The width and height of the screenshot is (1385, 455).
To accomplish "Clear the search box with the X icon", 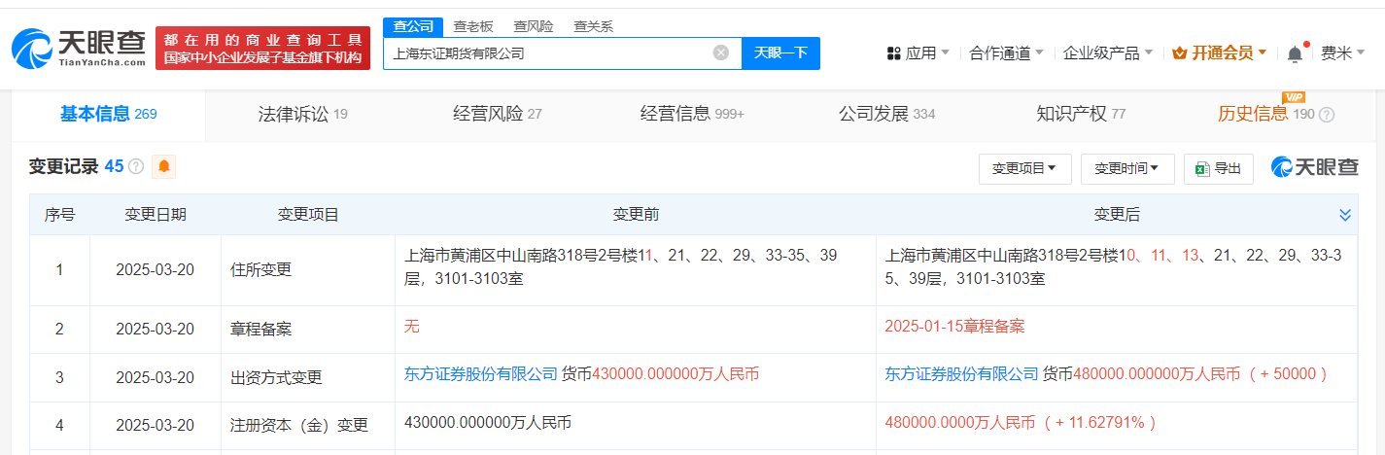I will click(x=720, y=52).
